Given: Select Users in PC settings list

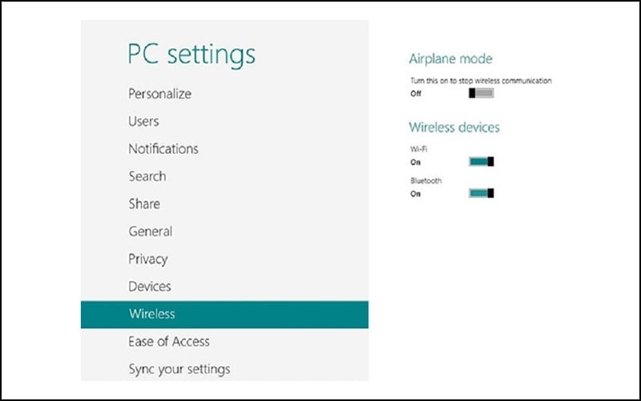Looking at the screenshot, I should (143, 121).
